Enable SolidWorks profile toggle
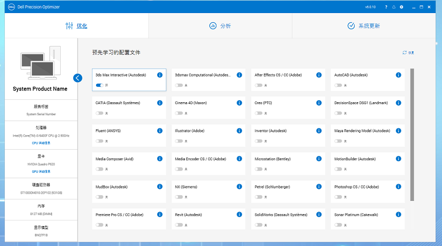 [259, 225]
